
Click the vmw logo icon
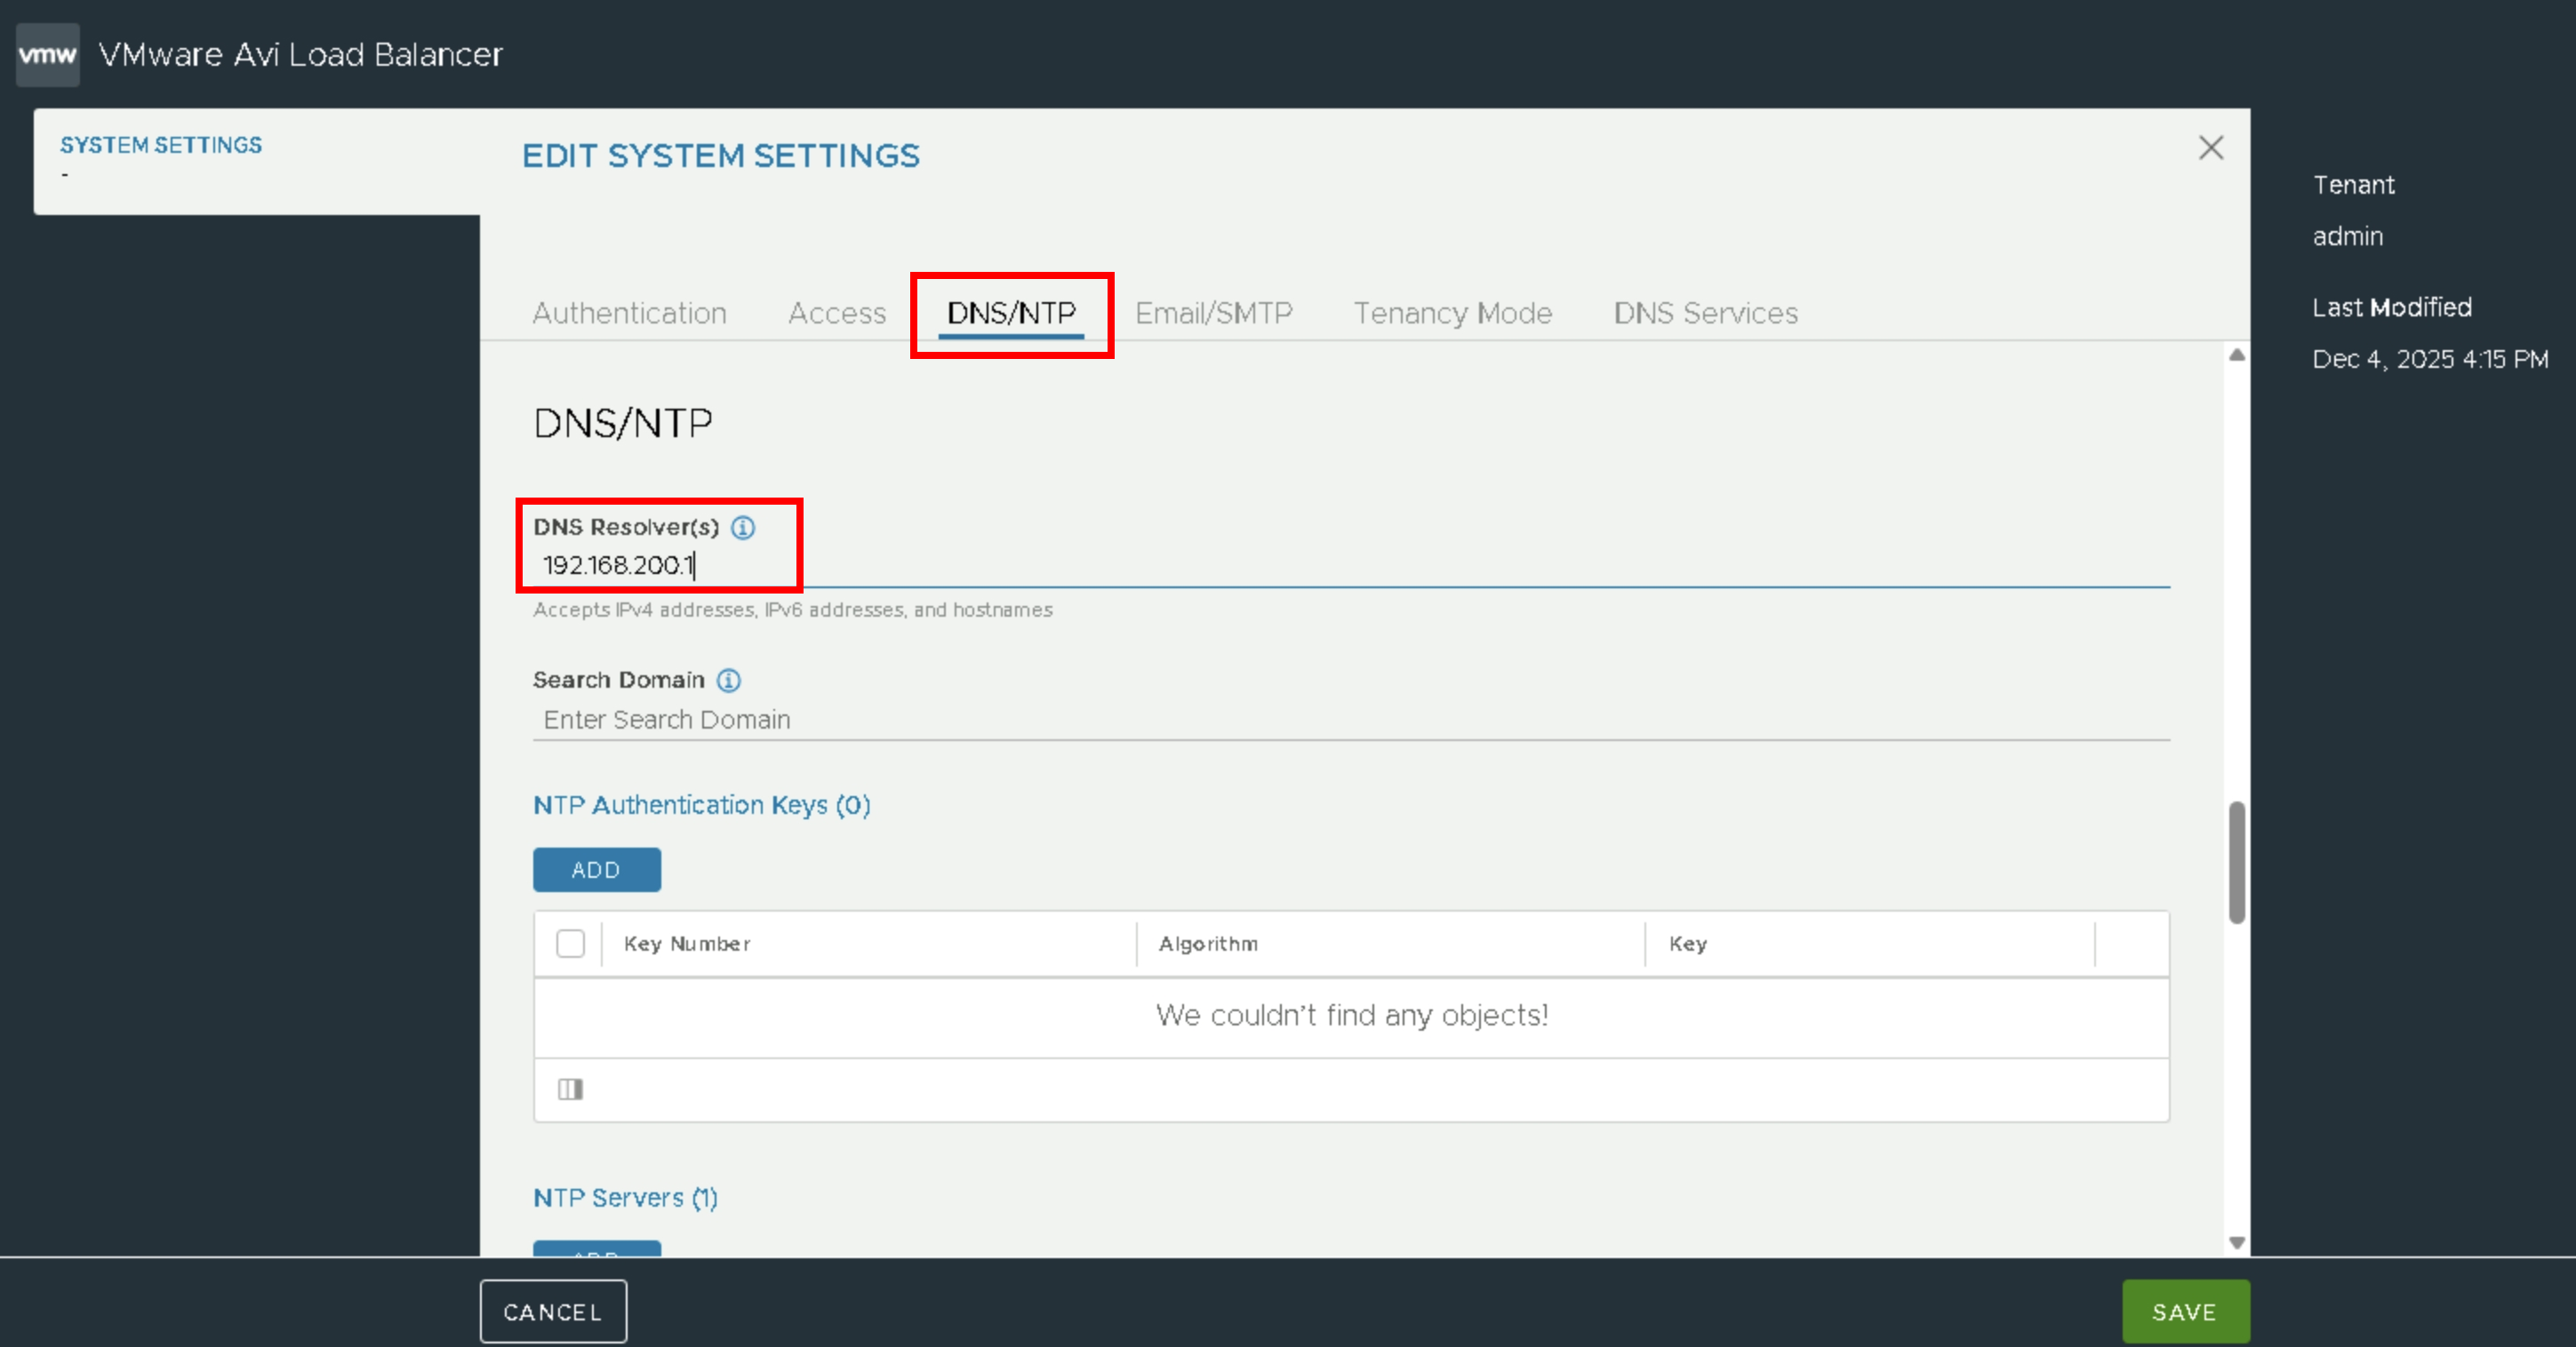click(x=48, y=55)
